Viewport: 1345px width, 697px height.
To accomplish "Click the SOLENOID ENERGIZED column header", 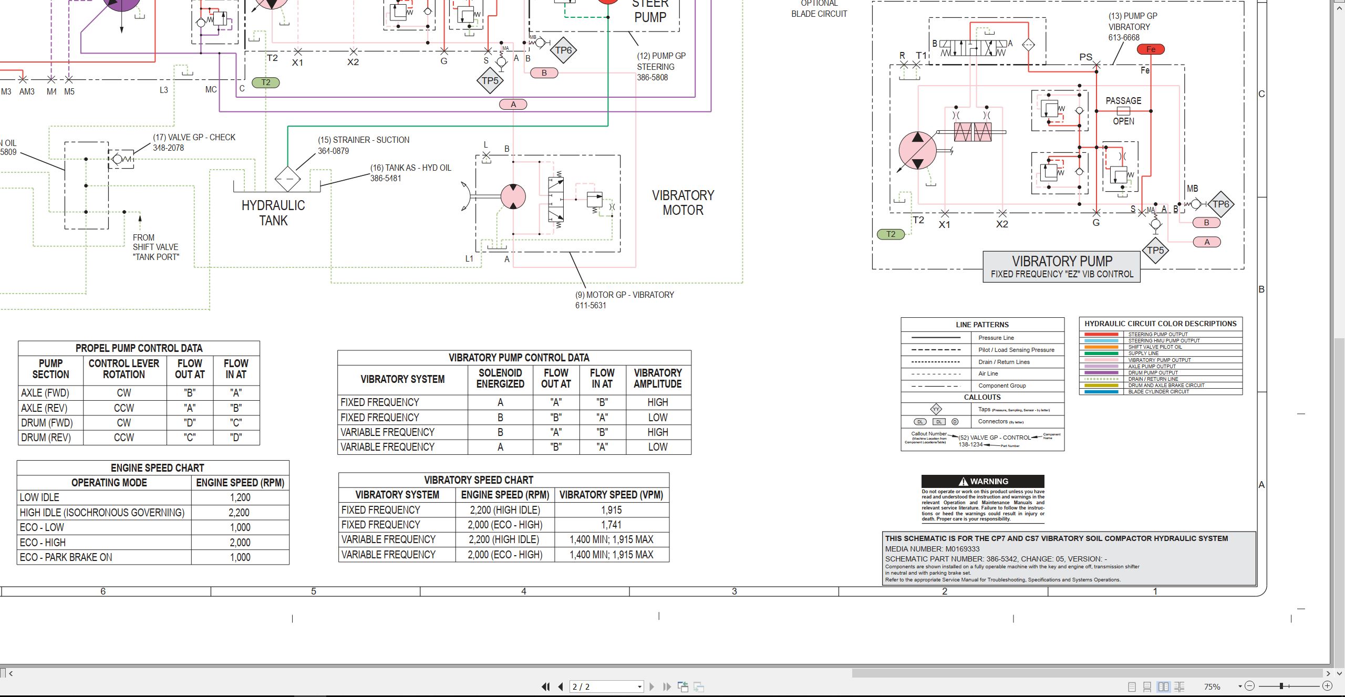I will coord(500,378).
